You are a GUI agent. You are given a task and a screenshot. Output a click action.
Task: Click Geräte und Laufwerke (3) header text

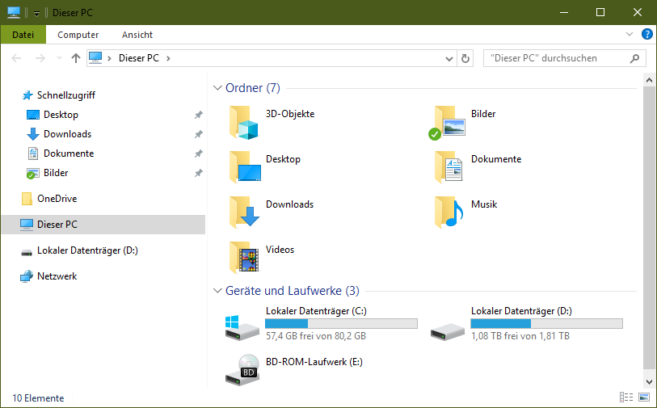(293, 291)
